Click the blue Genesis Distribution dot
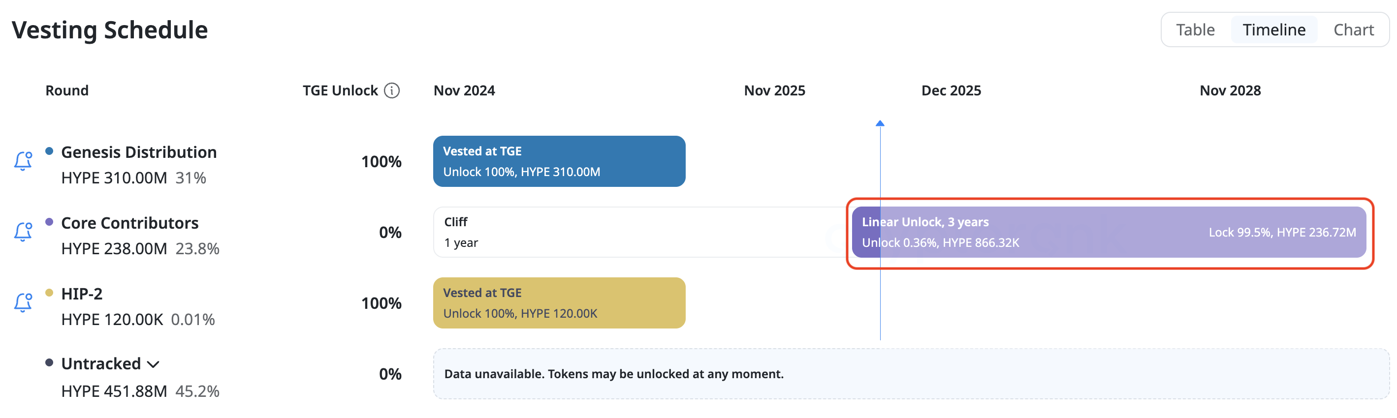Screen dimensions: 1397x418 49,151
